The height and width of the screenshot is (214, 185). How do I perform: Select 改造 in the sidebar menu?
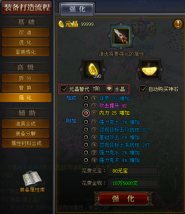25,33
